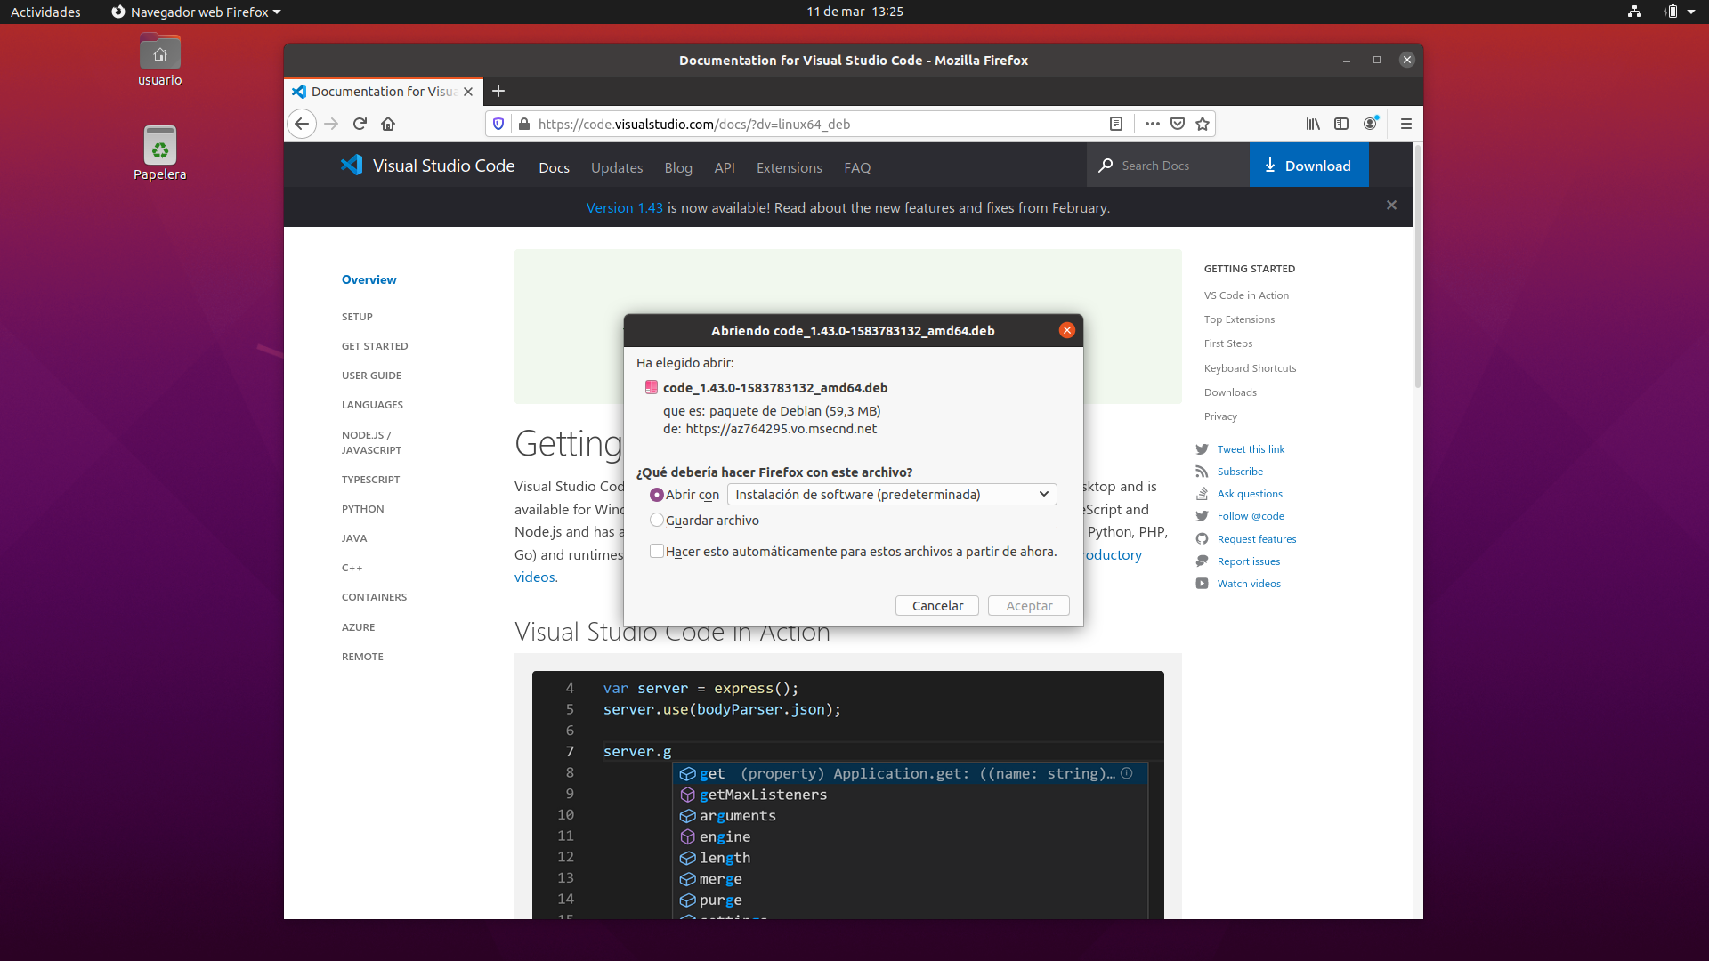Click the Twitter icon beside Tweet this link

pyautogui.click(x=1202, y=449)
